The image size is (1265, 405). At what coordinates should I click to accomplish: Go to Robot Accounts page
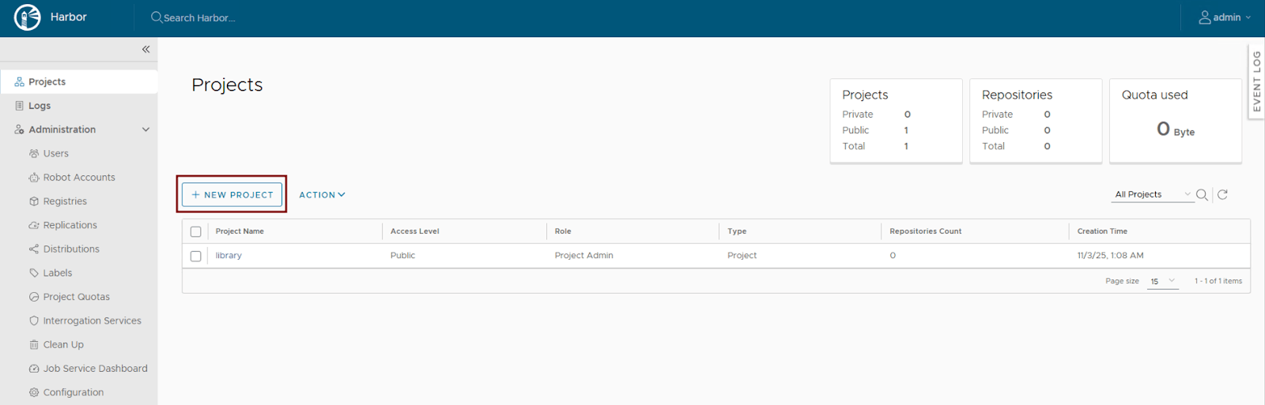click(79, 178)
